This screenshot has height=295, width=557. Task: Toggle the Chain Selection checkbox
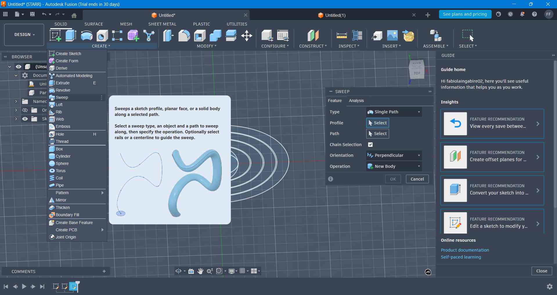[370, 145]
